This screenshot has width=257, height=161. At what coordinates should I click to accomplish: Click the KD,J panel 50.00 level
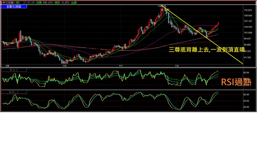click(x=246, y=101)
